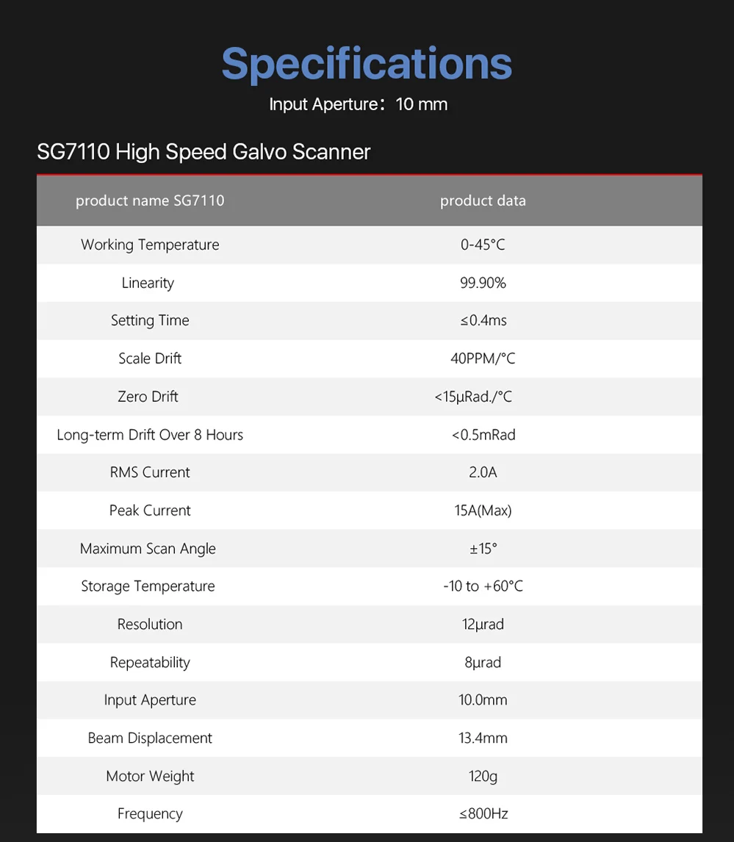
Task: Select the Motor Weight row label
Action: 150,777
